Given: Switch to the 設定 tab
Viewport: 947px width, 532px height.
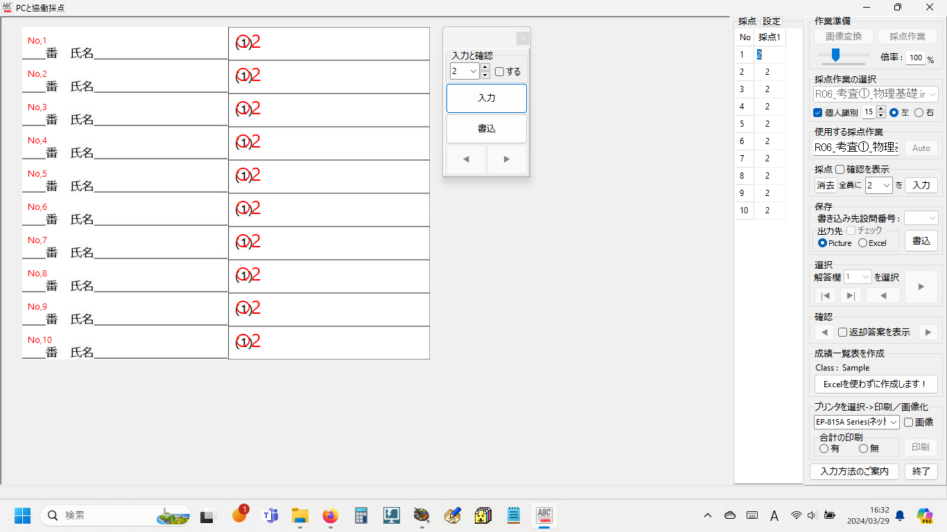Looking at the screenshot, I should point(772,21).
